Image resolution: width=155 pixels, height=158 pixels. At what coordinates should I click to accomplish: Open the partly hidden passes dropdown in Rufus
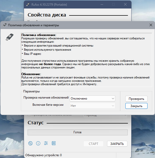(x=105, y=116)
